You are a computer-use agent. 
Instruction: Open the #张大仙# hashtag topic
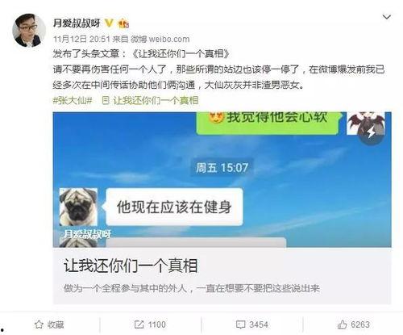pyautogui.click(x=73, y=100)
